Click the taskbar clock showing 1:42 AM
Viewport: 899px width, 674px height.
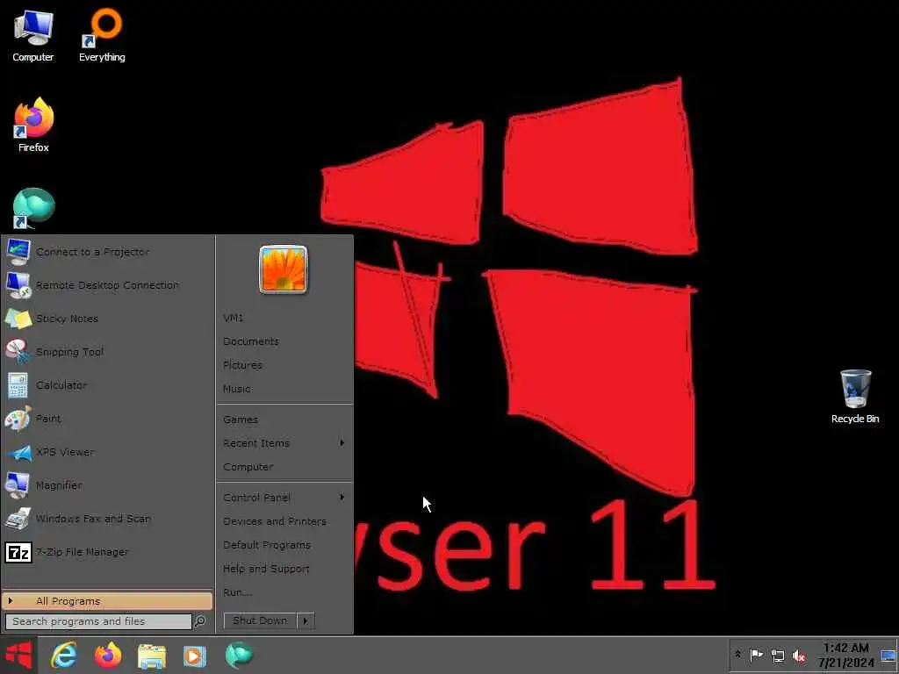coord(846,655)
